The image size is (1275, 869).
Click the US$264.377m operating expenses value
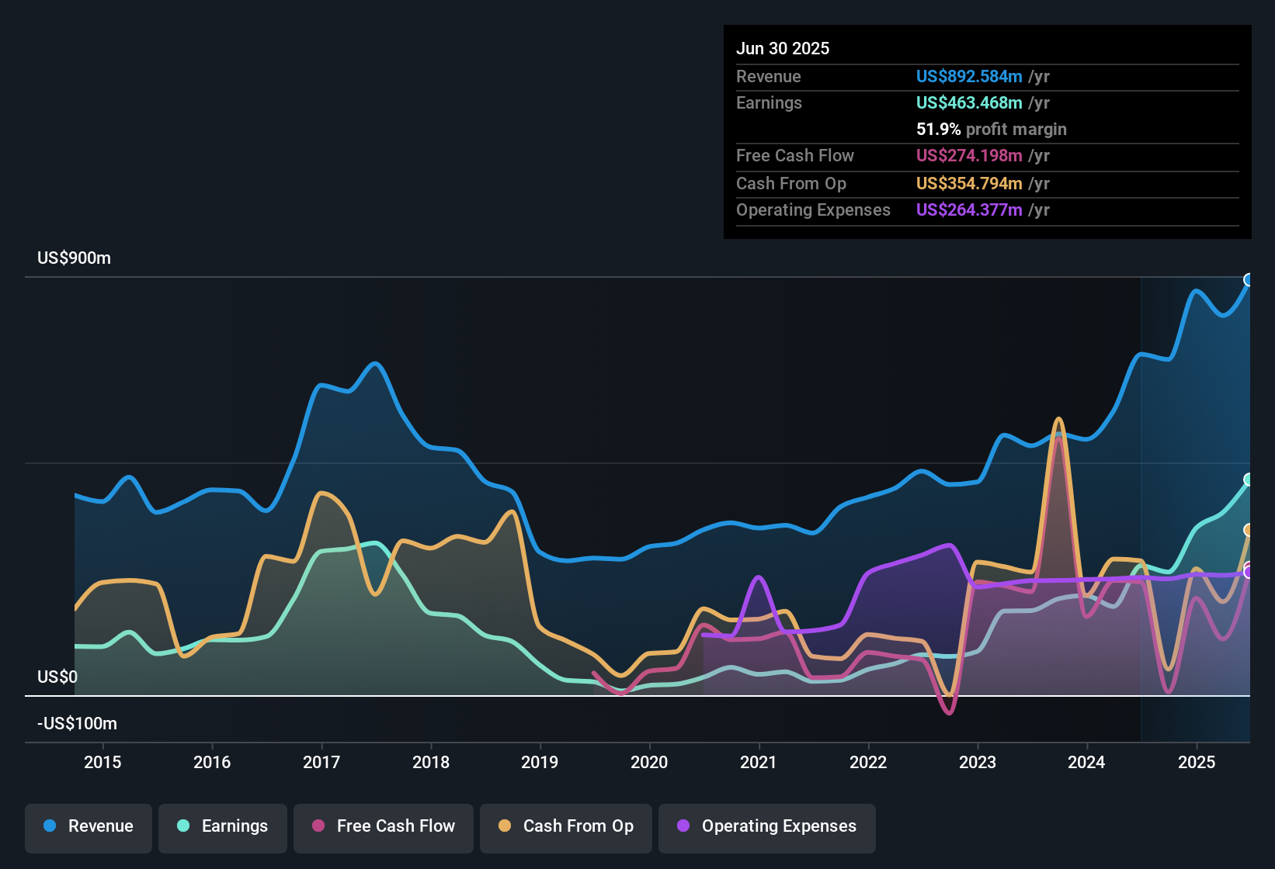[x=969, y=209]
